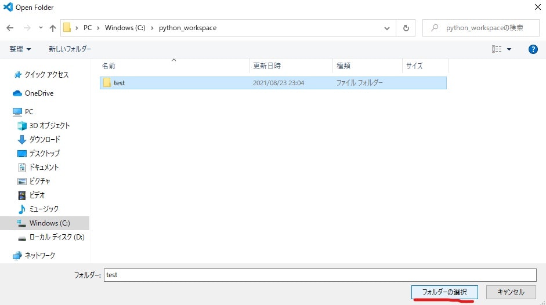The height and width of the screenshot is (305, 546).
Task: Click the OneDrive cloud icon
Action: point(17,93)
